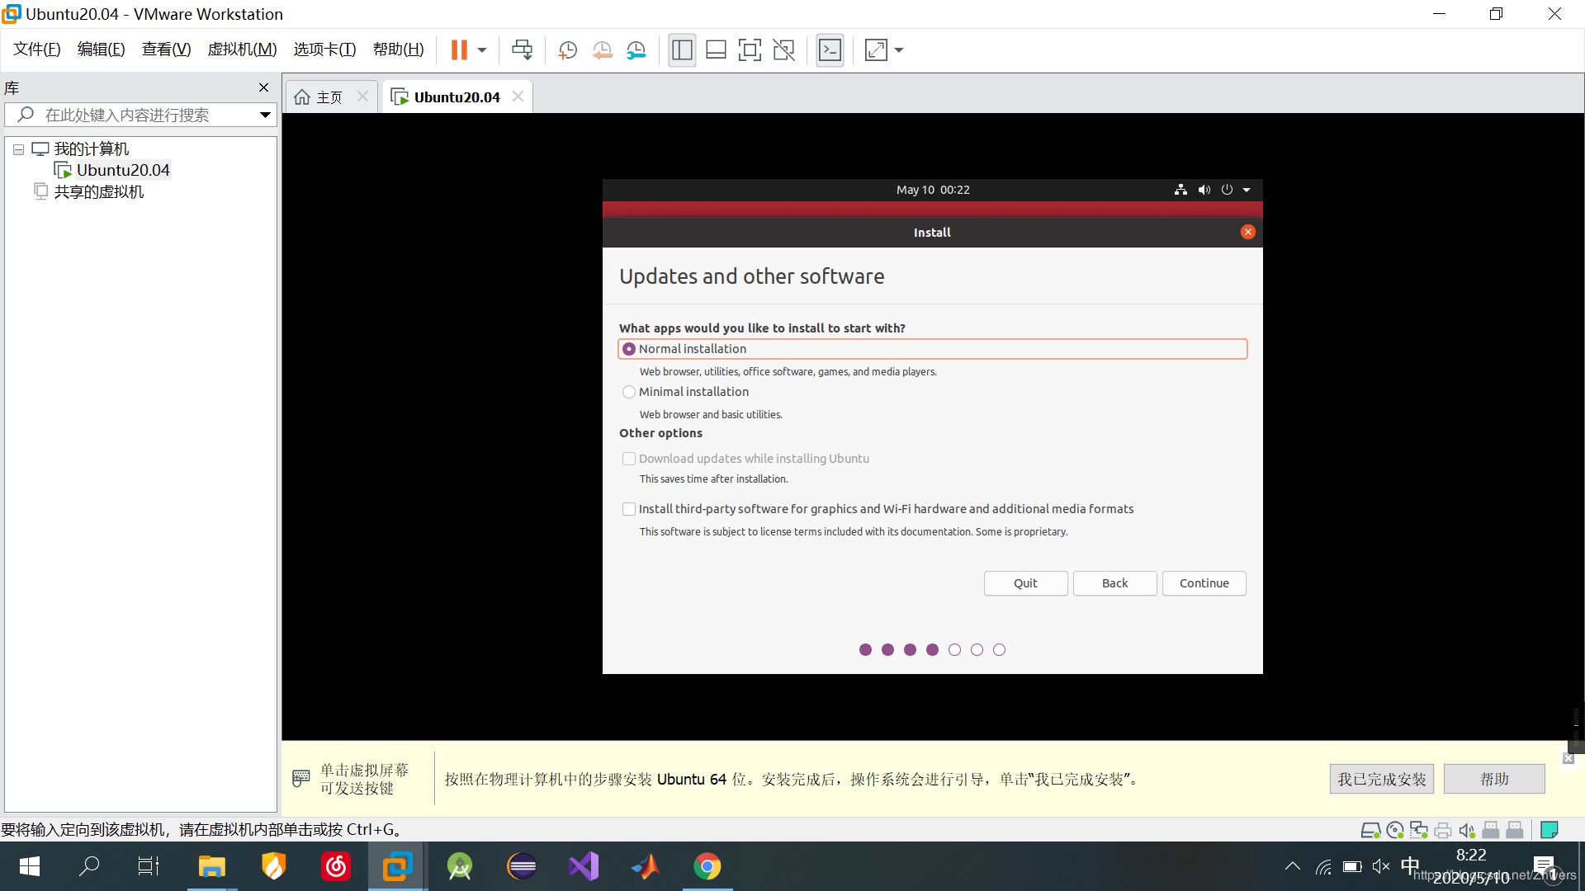
Task: Click the take snapshot toolbar icon
Action: (x=567, y=50)
